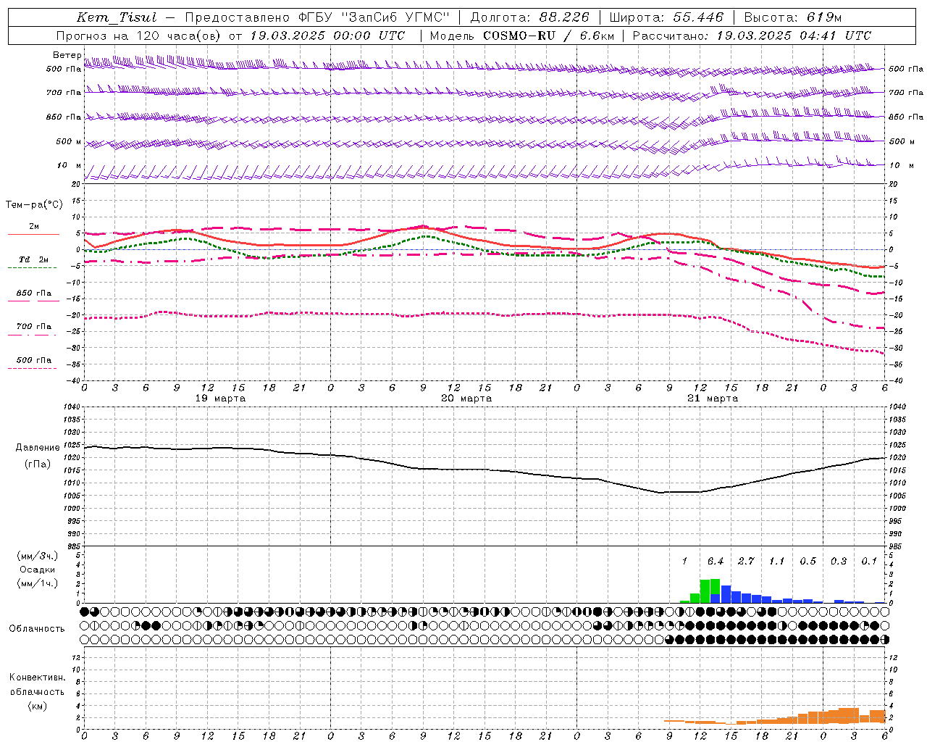Click the 'Td 2м' legend entry
Image resolution: width=927 pixels, height=742 pixels.
tap(34, 259)
